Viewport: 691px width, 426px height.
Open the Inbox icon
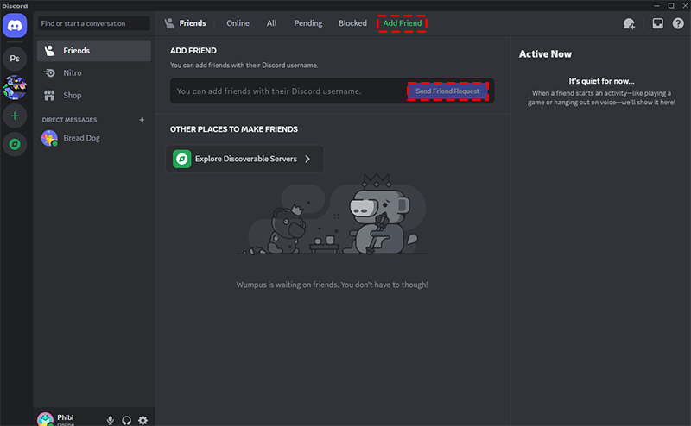(657, 24)
